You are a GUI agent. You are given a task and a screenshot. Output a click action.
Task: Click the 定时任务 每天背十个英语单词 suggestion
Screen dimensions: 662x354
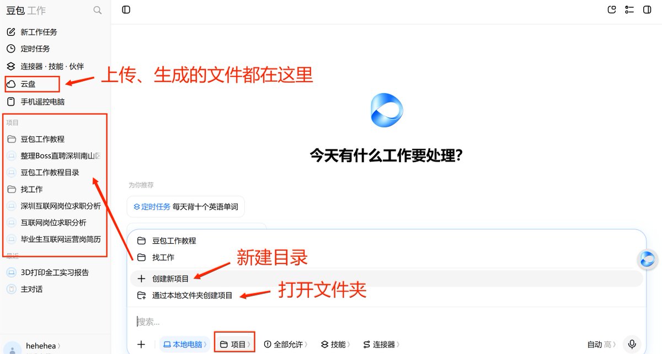click(186, 207)
